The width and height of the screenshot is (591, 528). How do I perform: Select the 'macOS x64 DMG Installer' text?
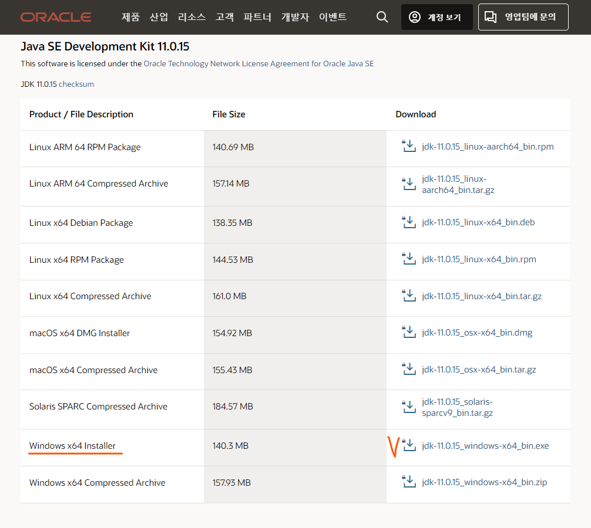click(x=79, y=333)
